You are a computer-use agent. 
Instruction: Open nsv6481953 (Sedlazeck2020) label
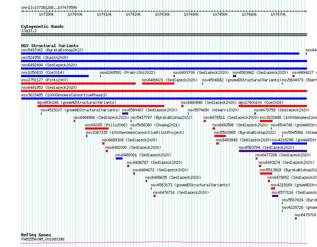click(49, 87)
